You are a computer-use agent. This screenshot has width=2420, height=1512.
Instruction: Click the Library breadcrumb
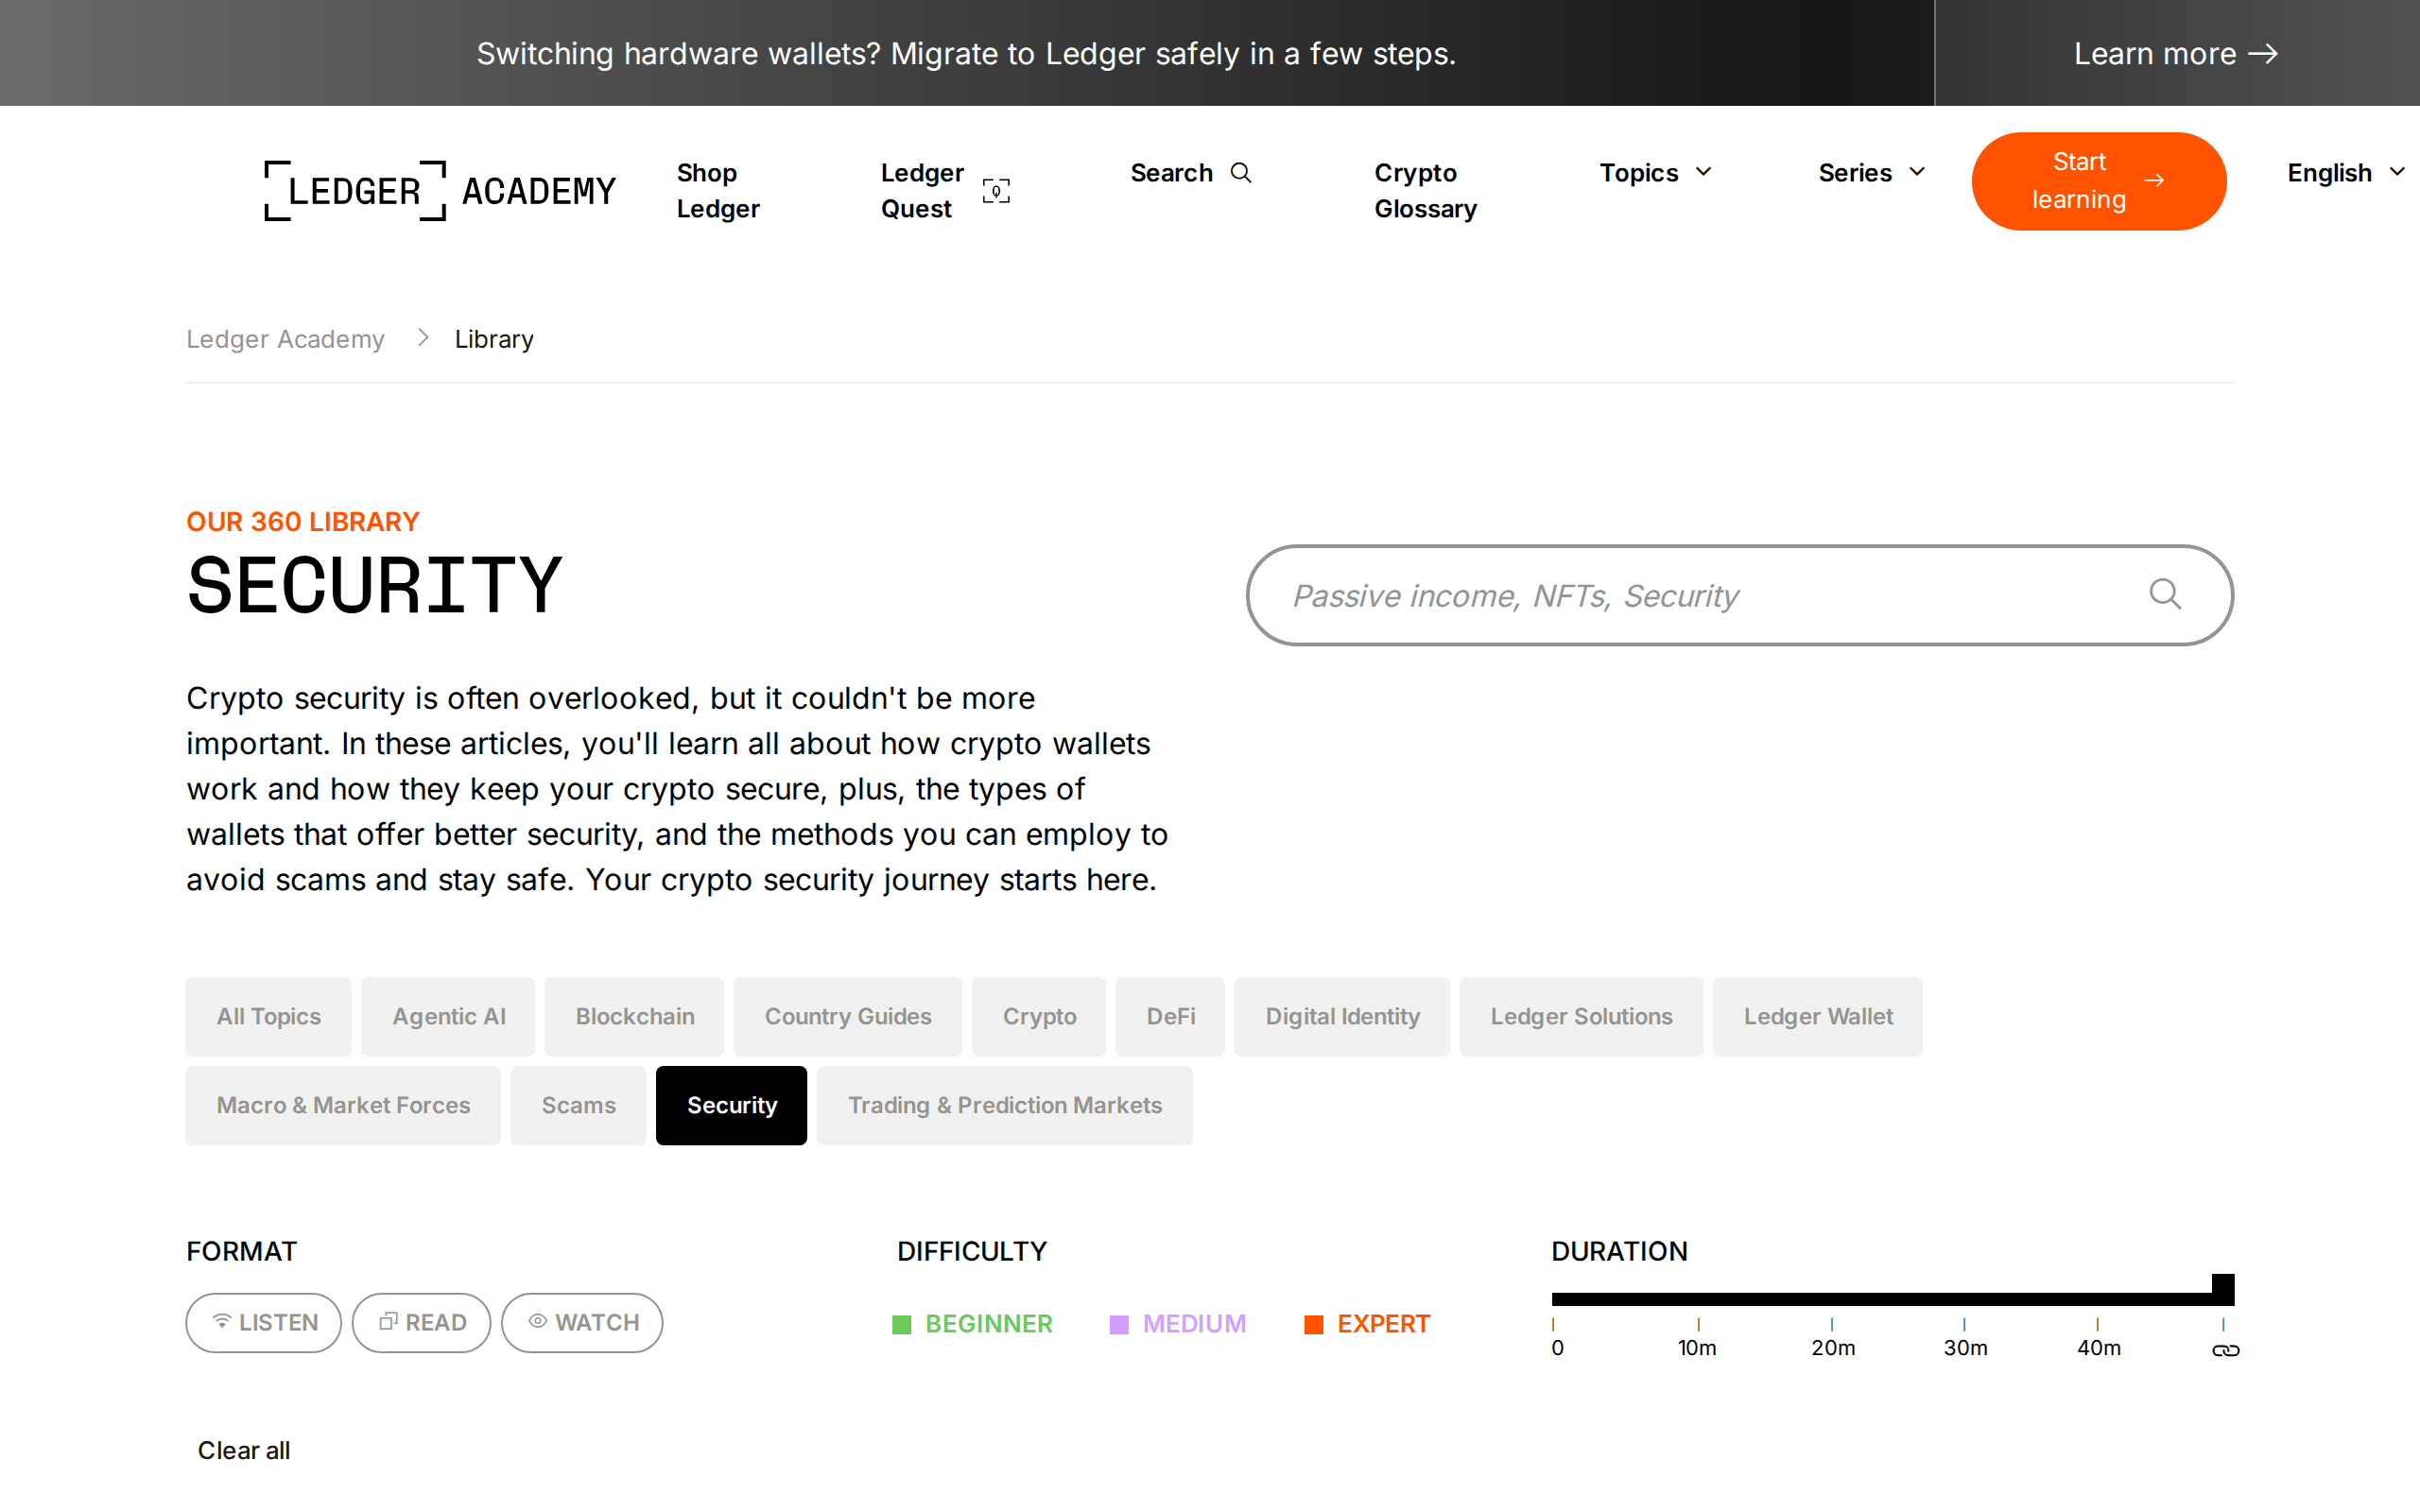click(494, 339)
